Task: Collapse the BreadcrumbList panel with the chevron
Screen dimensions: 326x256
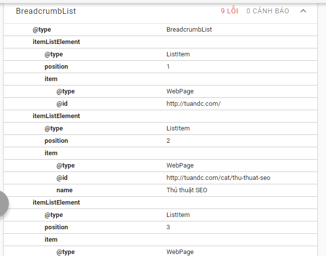Action: pyautogui.click(x=303, y=11)
